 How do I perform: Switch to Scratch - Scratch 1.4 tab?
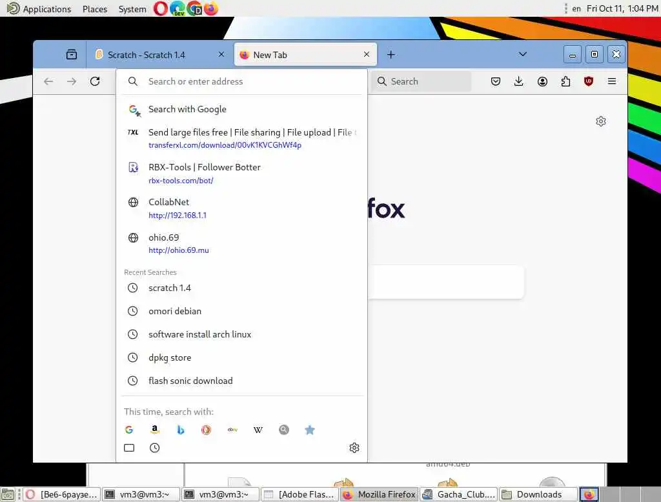click(160, 55)
